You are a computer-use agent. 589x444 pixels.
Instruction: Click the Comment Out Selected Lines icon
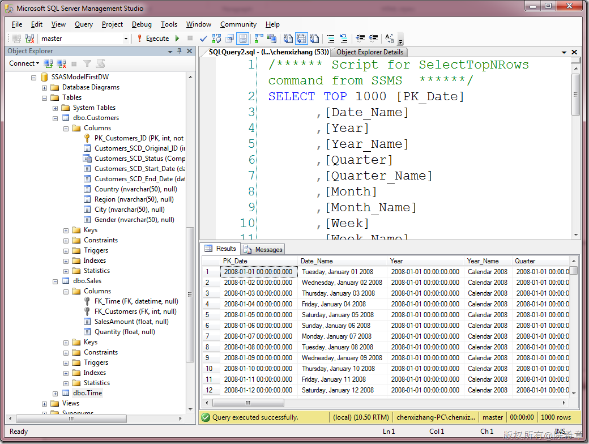point(331,39)
